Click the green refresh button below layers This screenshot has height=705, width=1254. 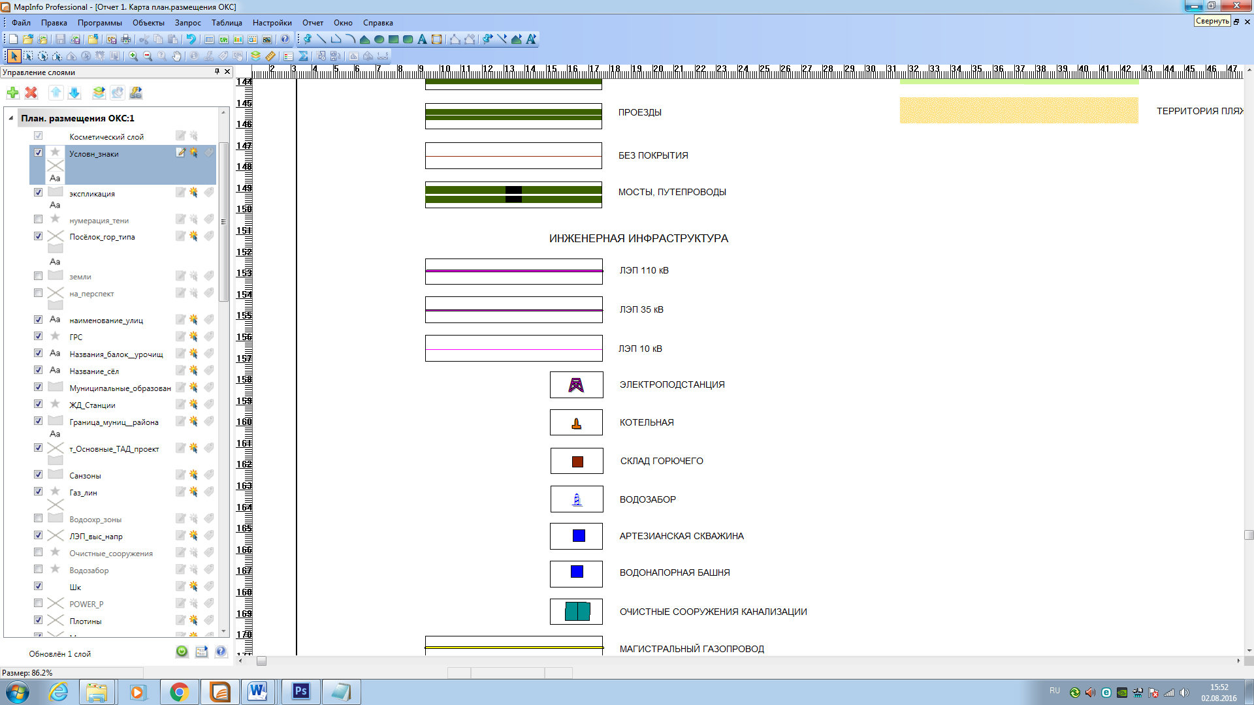[182, 651]
